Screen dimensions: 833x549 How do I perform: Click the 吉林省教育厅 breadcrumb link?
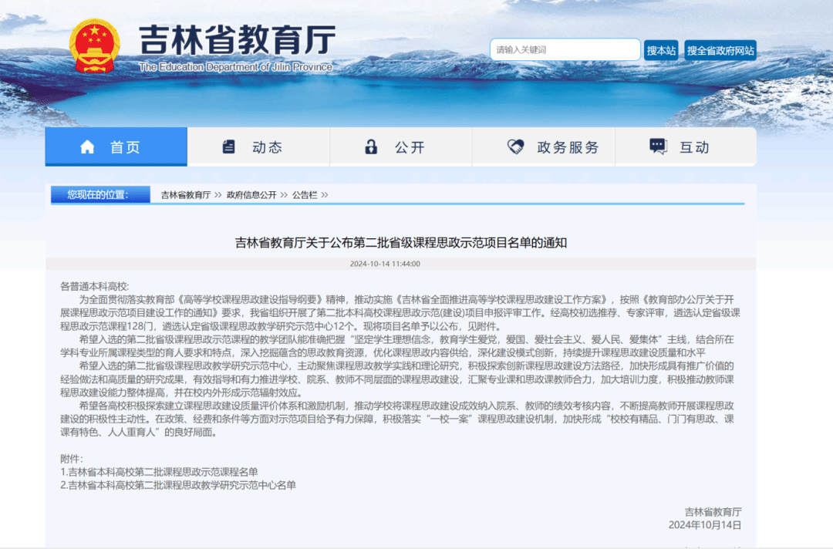pos(185,195)
